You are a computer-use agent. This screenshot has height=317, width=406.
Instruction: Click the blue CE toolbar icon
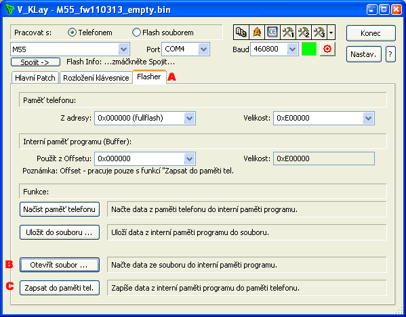coord(272,33)
